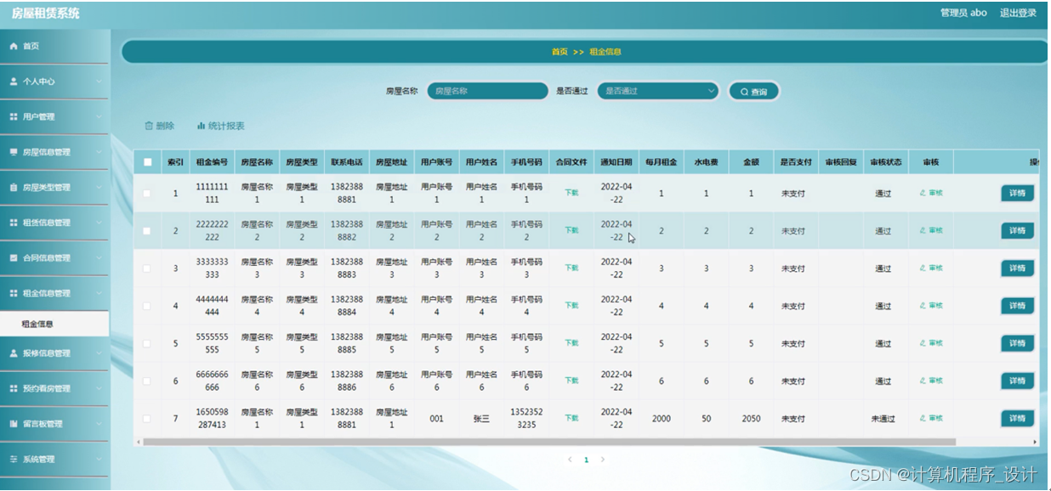The width and height of the screenshot is (1051, 491).
Task: Expand the 报修信息管理 menu chevron
Action: [99, 353]
